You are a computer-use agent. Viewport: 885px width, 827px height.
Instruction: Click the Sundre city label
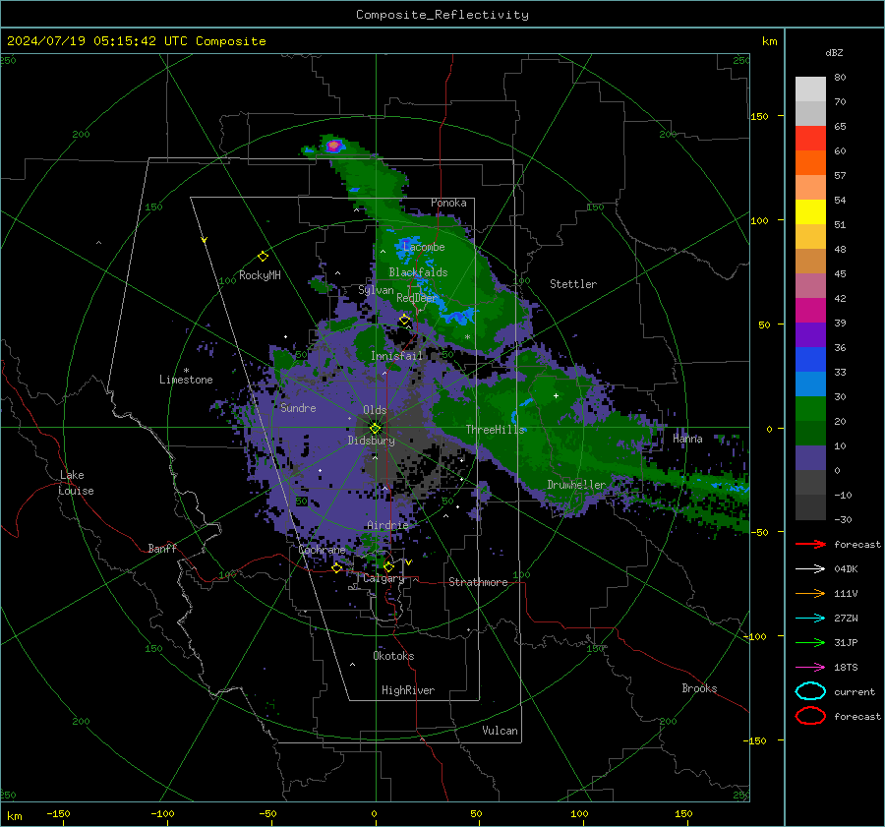point(298,407)
